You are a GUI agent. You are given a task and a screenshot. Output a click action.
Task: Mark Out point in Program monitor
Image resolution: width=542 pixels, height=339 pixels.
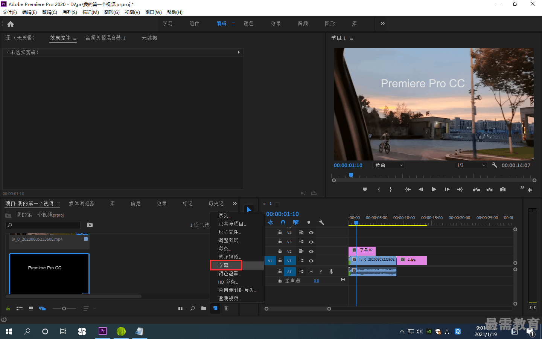click(x=391, y=189)
